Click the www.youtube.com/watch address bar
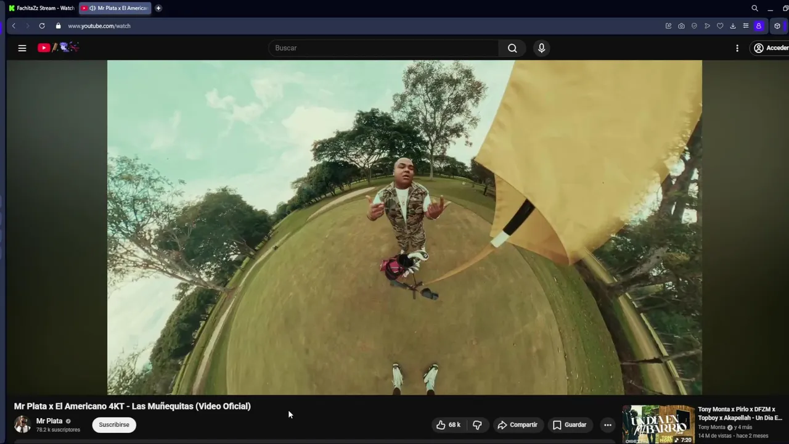The image size is (789, 444). [99, 26]
